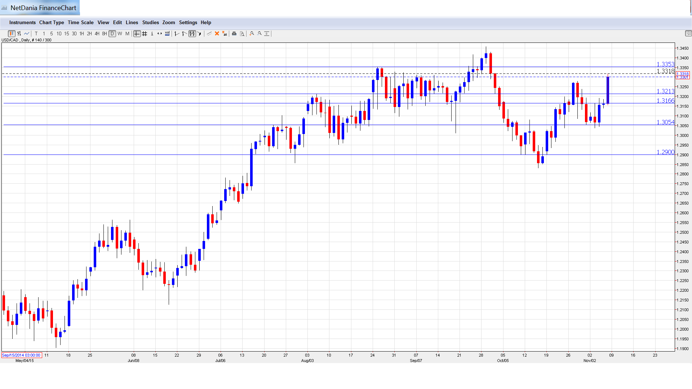The image size is (692, 389).
Task: Click the red X delete line icon
Action: click(217, 33)
